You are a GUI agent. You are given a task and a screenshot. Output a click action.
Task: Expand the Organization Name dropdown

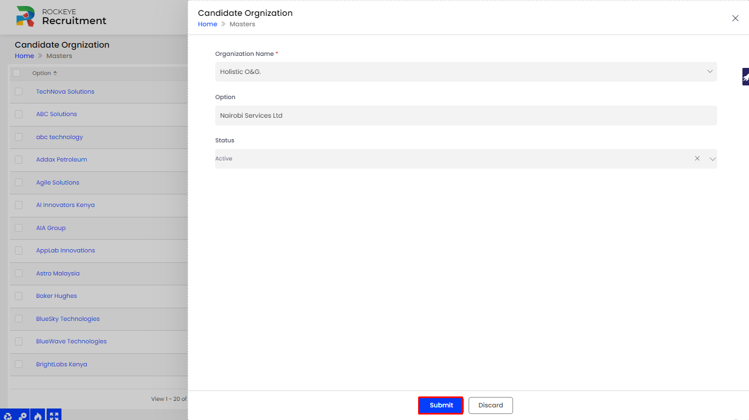click(709, 72)
